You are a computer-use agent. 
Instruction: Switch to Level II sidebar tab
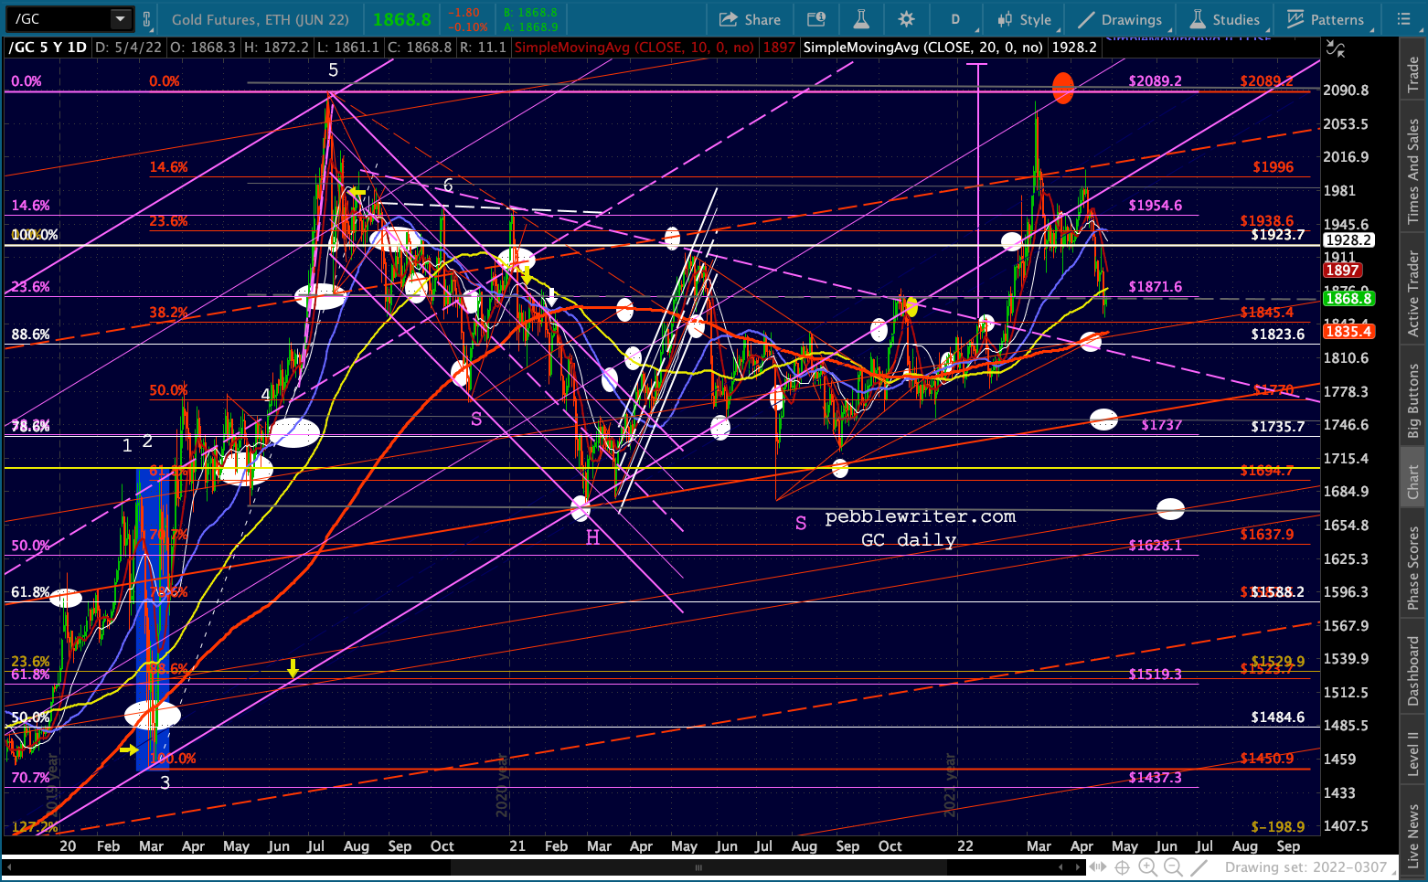pos(1413,754)
